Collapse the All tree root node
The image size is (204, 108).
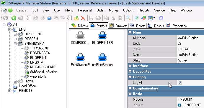pos(4,24)
